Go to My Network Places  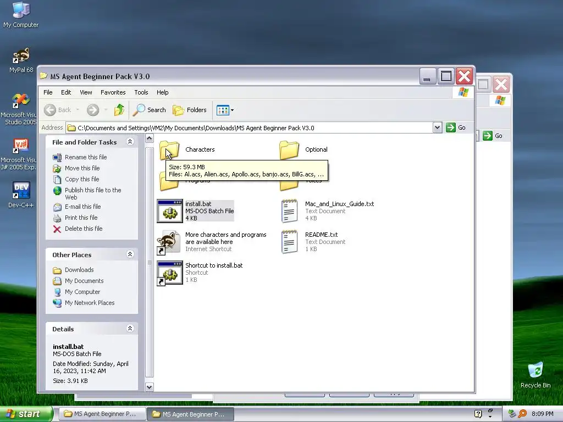point(90,303)
